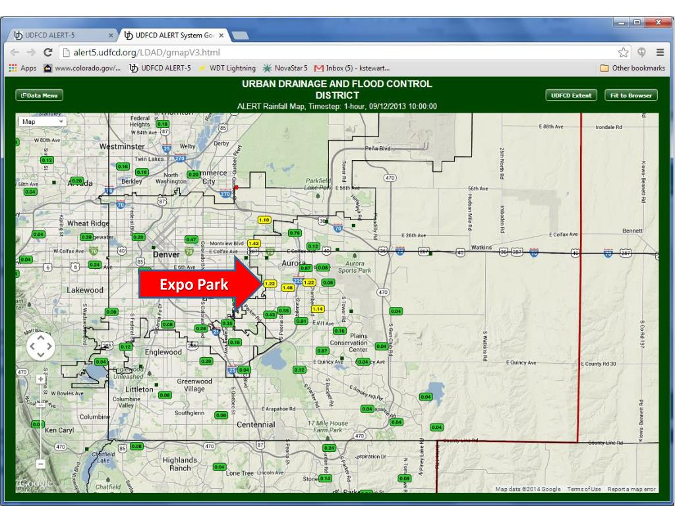Click the green 0.87 rain gauge marker
This screenshot has width=675, height=506.
click(x=306, y=267)
